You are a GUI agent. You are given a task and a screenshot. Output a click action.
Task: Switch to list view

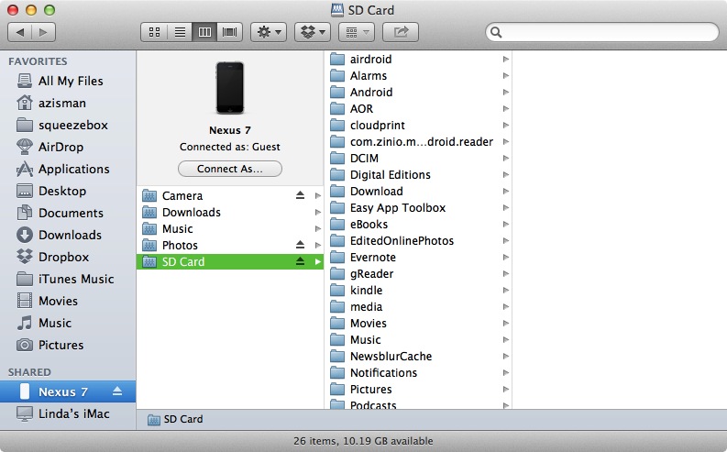180,32
